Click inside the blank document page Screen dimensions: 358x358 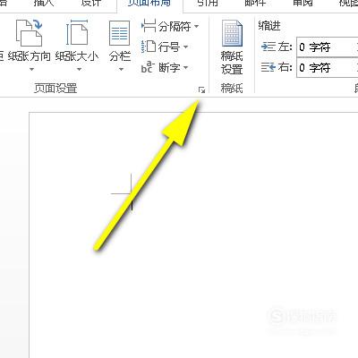(193, 235)
